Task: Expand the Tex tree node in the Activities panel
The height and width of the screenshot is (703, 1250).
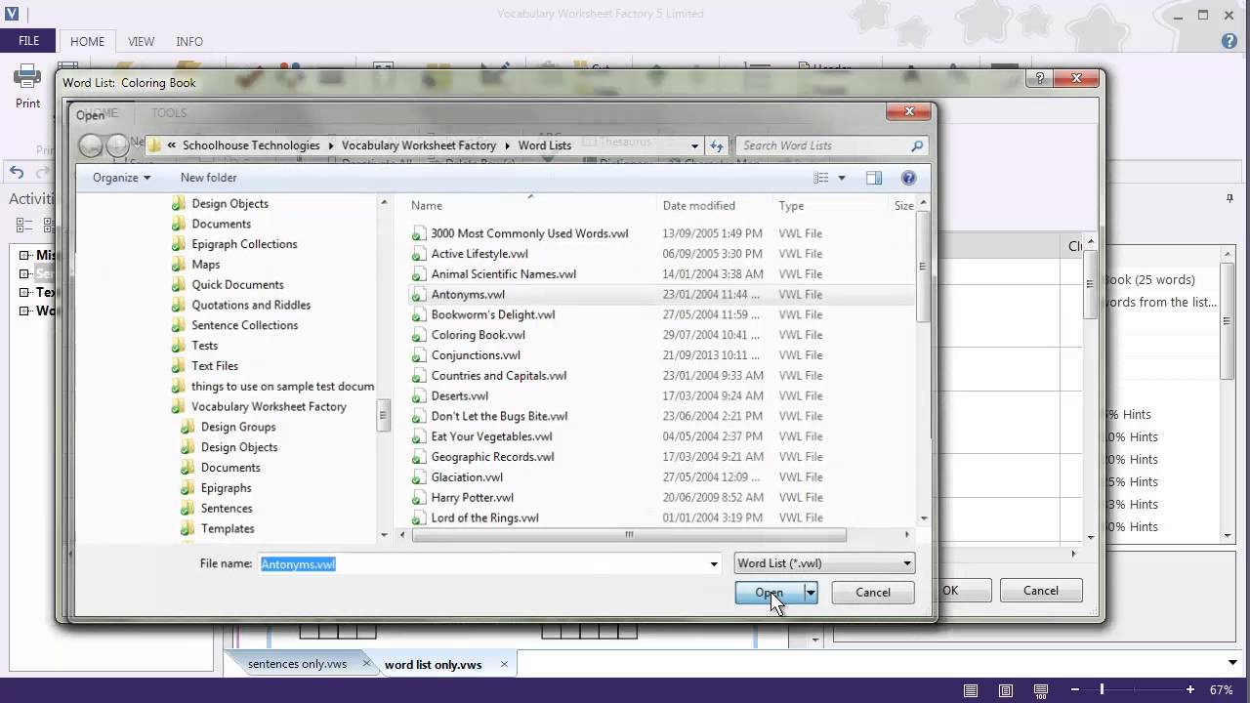Action: point(24,292)
